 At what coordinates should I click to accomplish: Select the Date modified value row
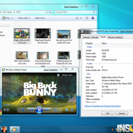[109, 93]
